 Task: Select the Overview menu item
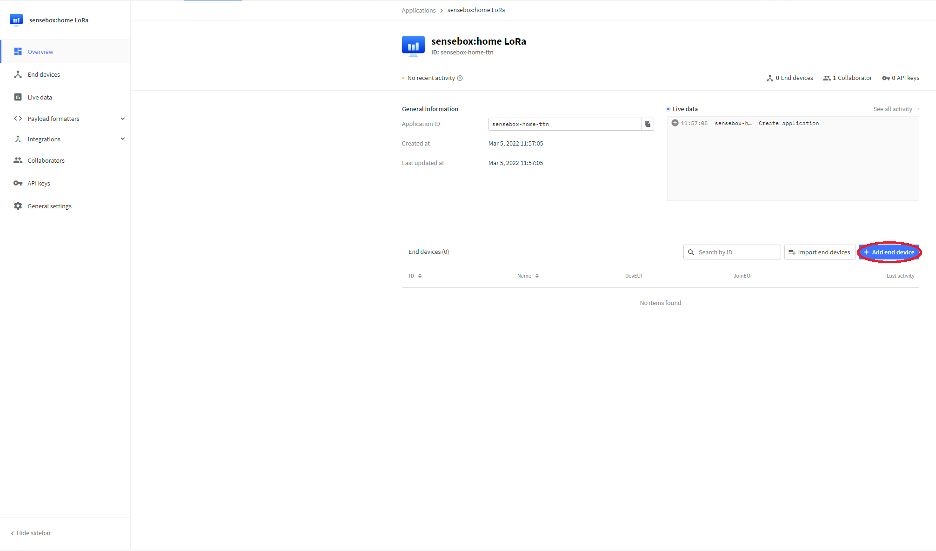point(40,52)
